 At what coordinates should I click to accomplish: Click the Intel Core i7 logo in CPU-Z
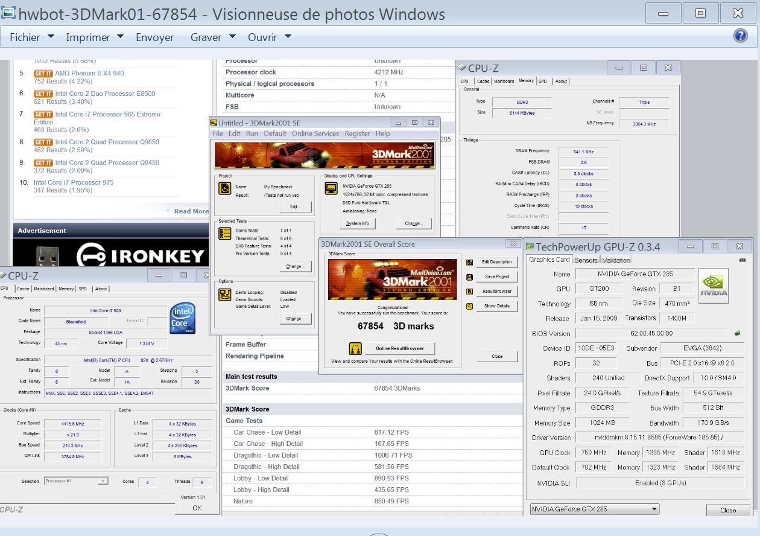[182, 318]
